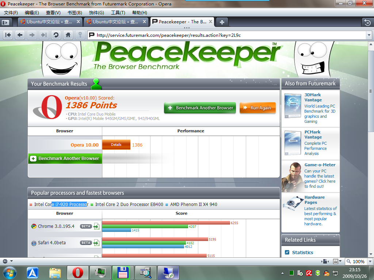
Task: Open Windows Explorer from the taskbar
Action: tap(55, 273)
